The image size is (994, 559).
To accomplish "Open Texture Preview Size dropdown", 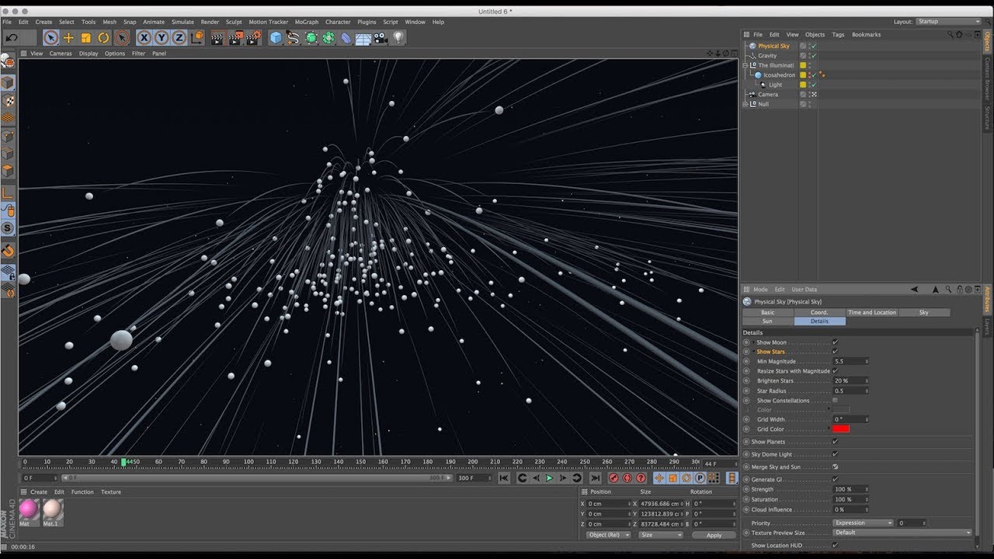I will click(x=902, y=533).
